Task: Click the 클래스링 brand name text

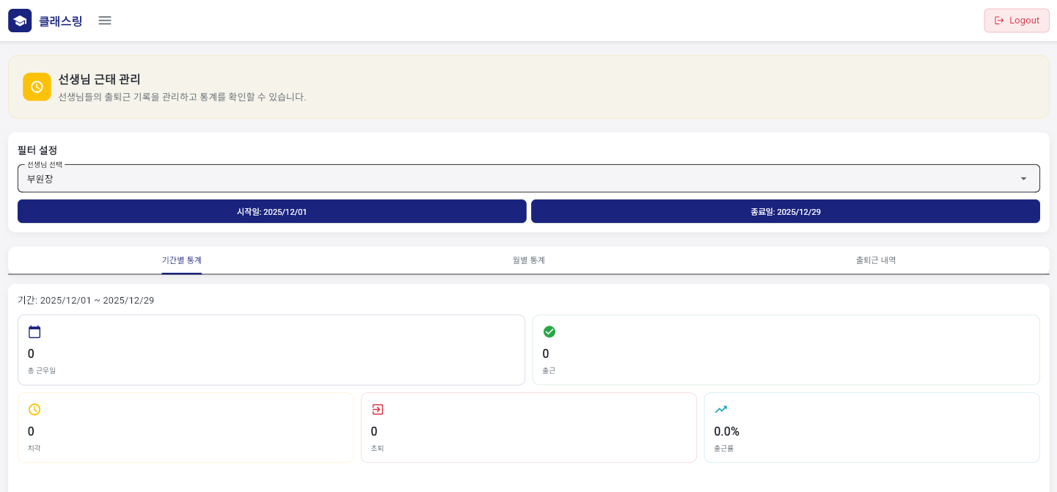Action: click(x=61, y=21)
